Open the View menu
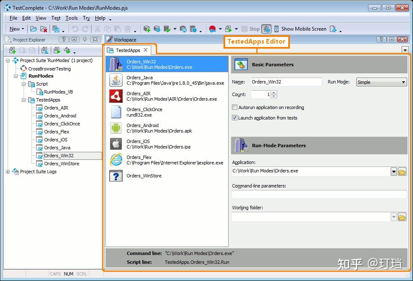413x281 pixels. [x=41, y=18]
